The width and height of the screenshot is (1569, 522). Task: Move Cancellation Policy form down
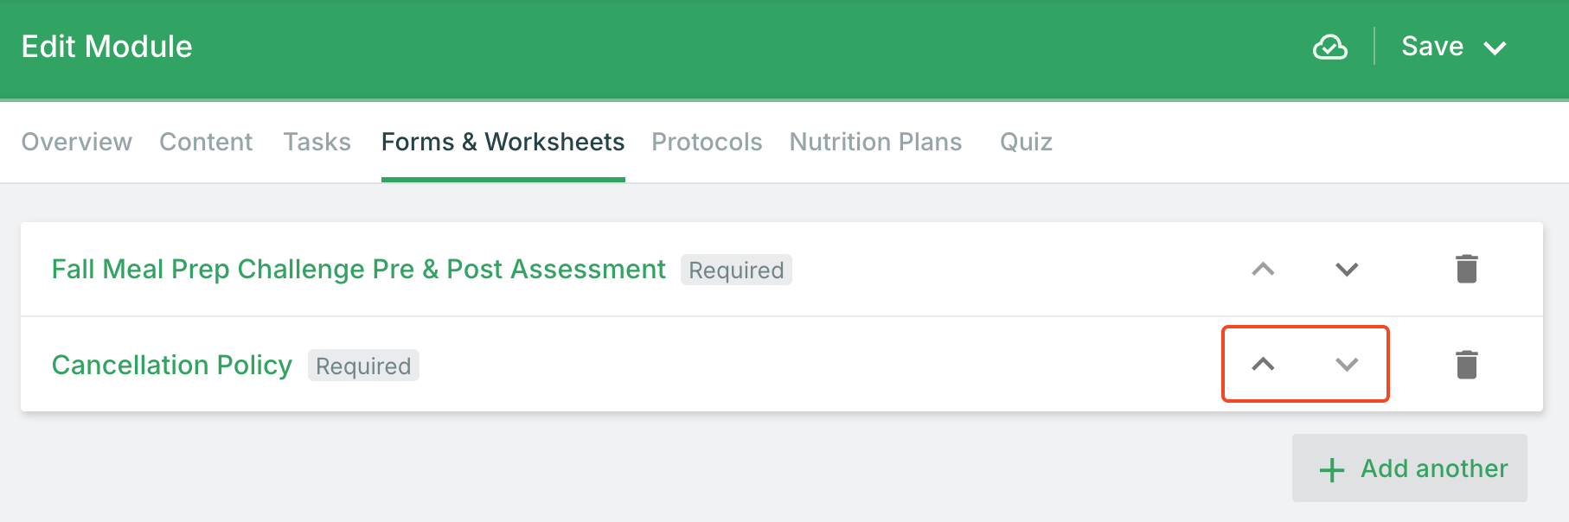tap(1347, 364)
